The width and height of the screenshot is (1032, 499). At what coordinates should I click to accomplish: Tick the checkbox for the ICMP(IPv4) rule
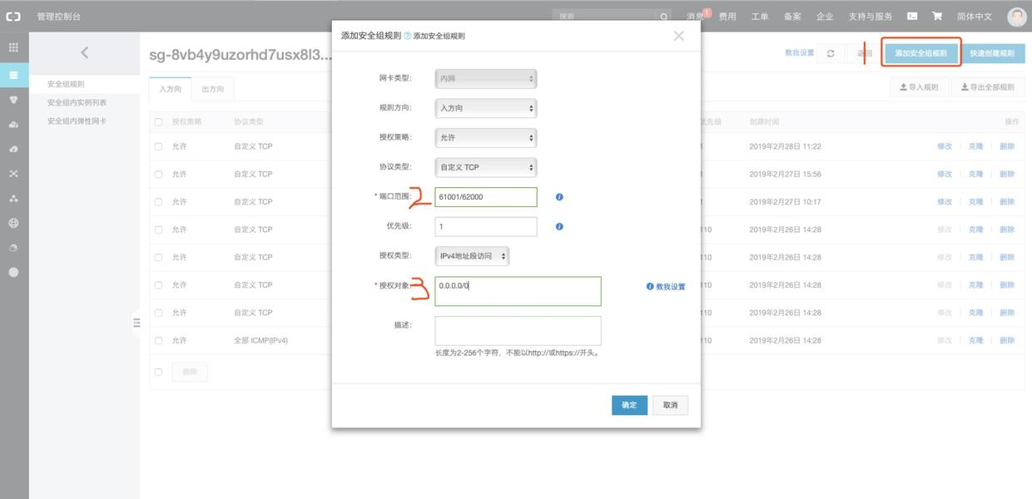coord(158,340)
